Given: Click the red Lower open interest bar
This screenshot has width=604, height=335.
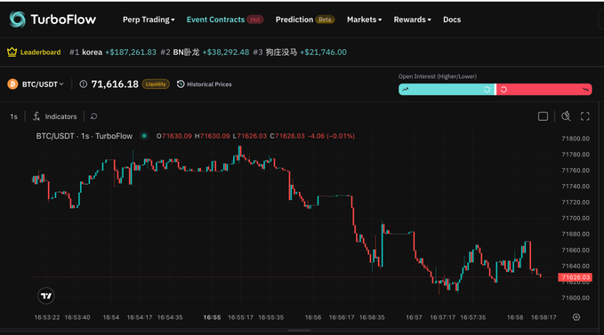Looking at the screenshot, I should pos(544,90).
